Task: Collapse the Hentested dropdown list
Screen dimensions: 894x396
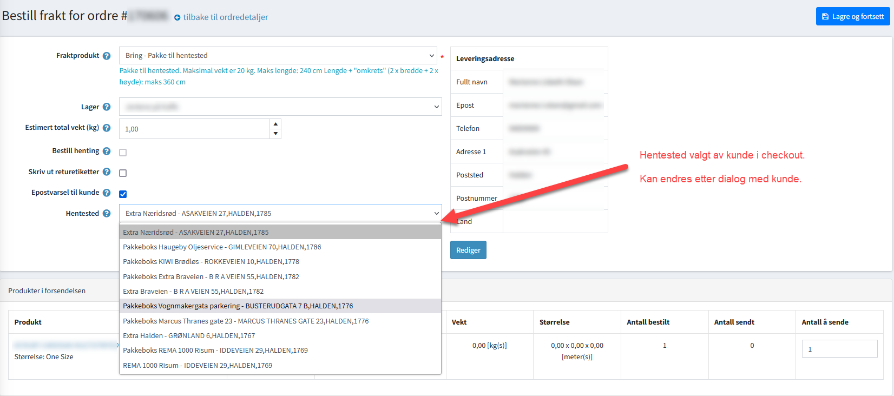Action: tap(280, 214)
